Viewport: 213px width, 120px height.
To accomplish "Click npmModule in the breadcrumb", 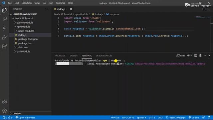I will 81,14.
